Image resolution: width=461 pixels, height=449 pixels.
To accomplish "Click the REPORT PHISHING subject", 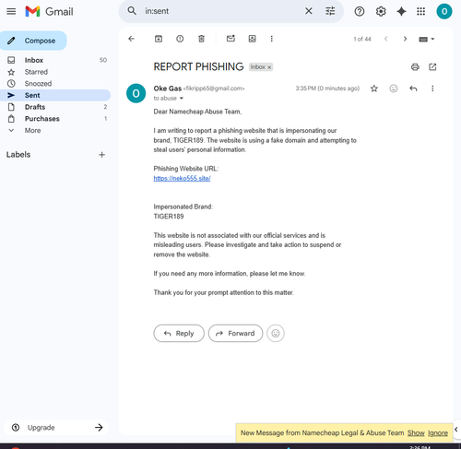I will [198, 66].
